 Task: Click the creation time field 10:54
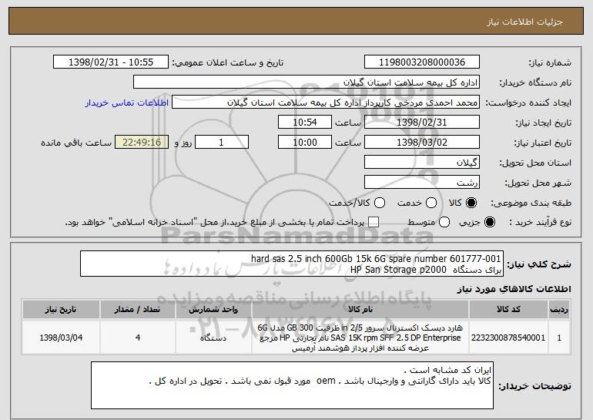(305, 123)
